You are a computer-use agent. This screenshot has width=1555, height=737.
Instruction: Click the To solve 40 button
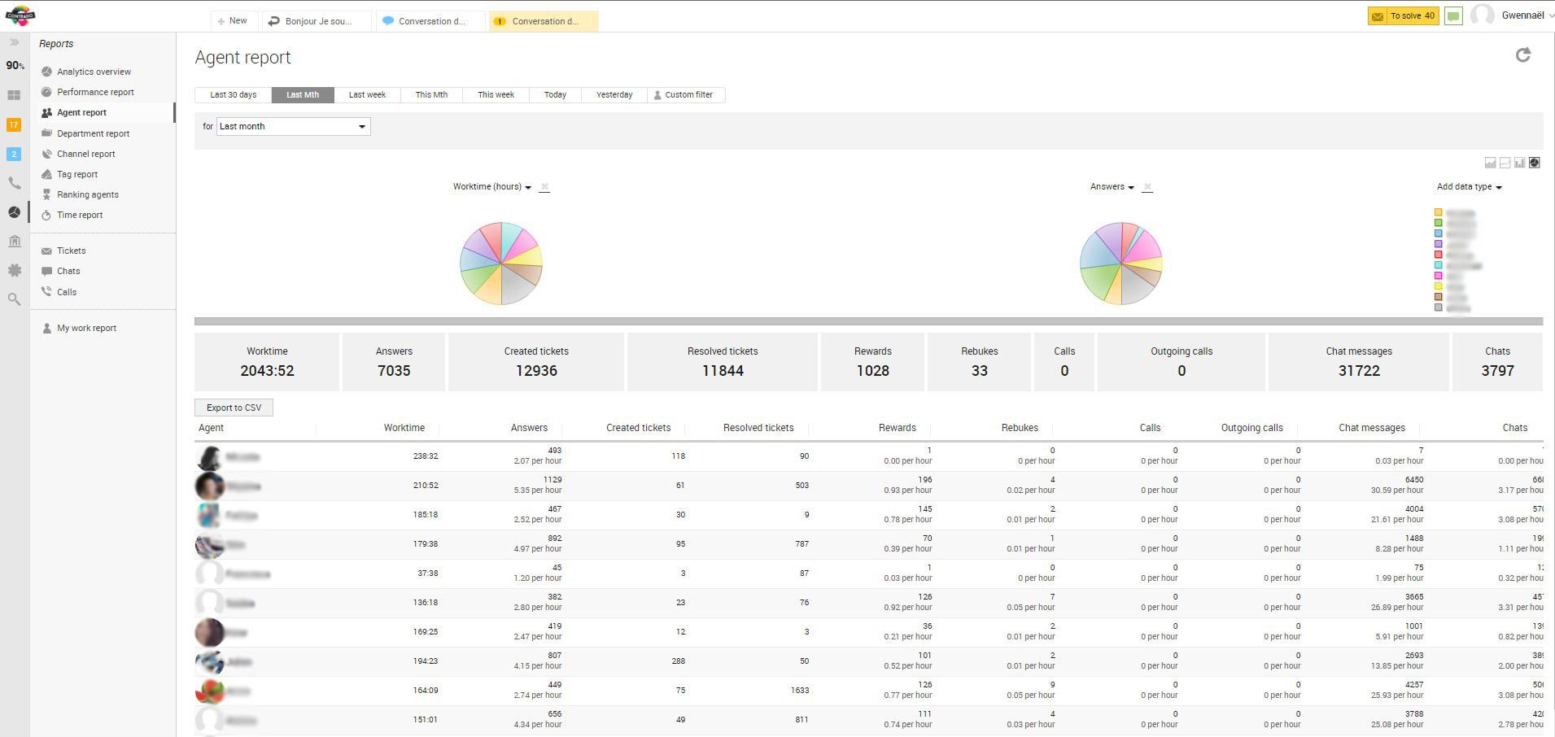[1403, 15]
